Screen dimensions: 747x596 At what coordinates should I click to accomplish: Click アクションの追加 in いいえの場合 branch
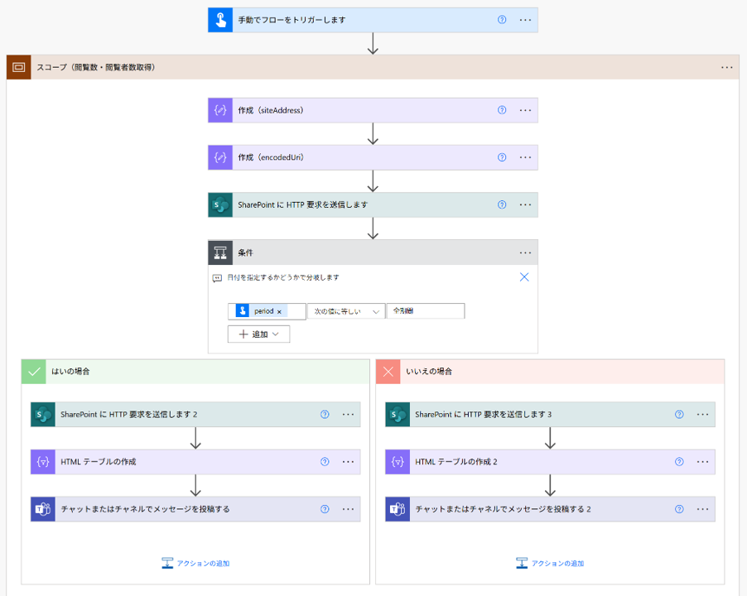pyautogui.click(x=550, y=563)
